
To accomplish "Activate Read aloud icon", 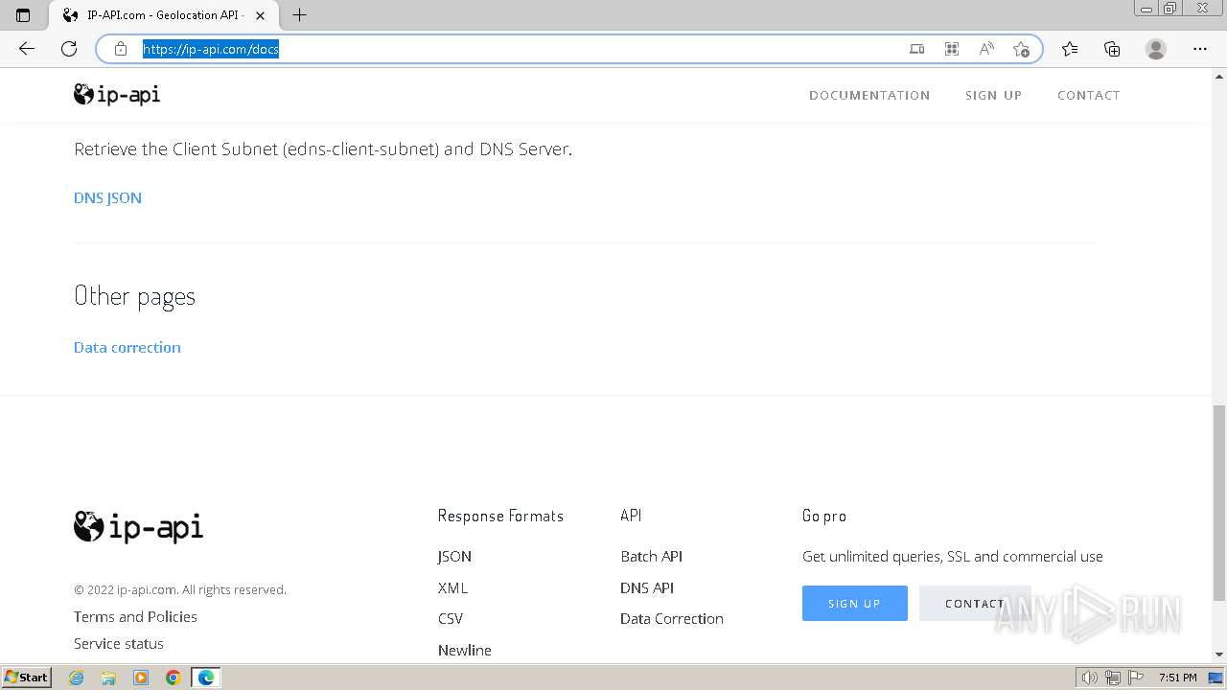I will (986, 49).
